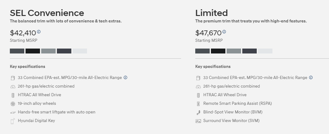This screenshot has height=134, width=329.
Task: Click the $47,670 starting MSRP price
Action: (x=208, y=33)
